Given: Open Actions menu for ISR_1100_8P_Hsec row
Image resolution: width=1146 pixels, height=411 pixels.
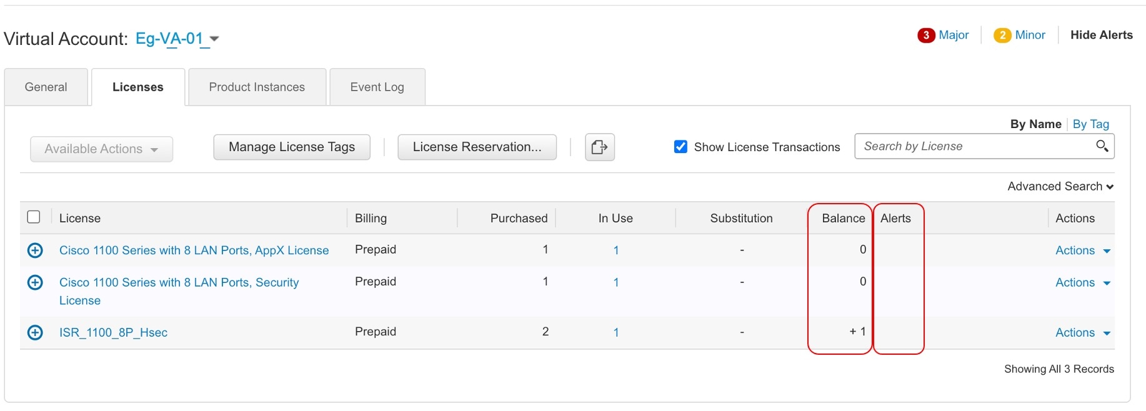Looking at the screenshot, I should [1083, 333].
